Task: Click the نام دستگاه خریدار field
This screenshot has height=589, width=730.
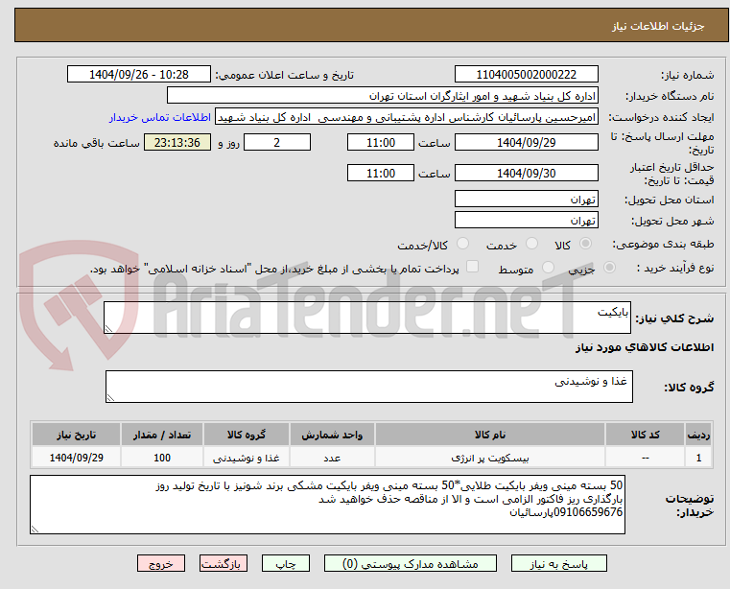Action: click(x=382, y=96)
